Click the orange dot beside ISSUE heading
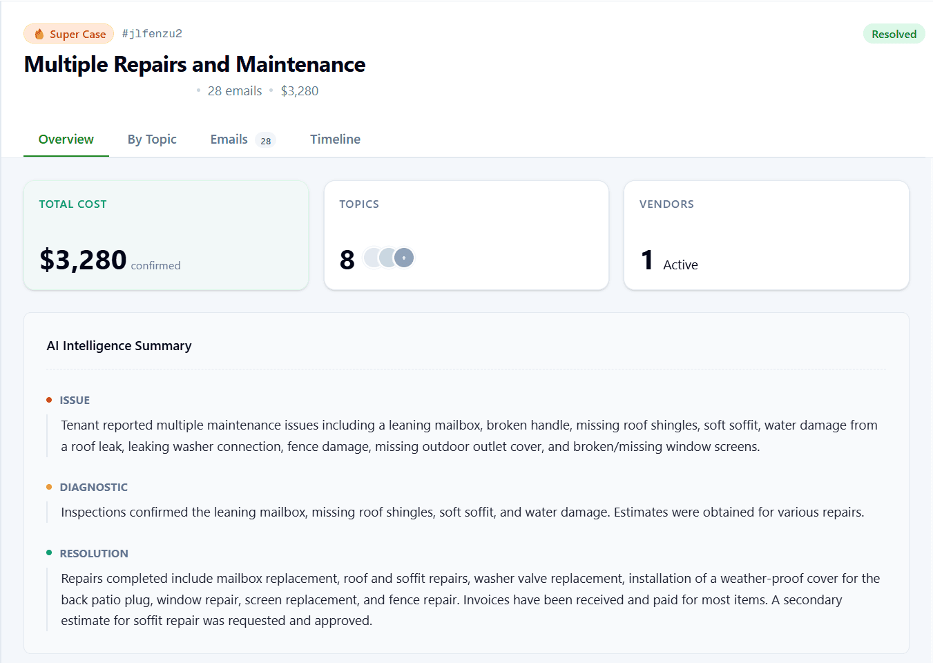The image size is (933, 663). (49, 400)
